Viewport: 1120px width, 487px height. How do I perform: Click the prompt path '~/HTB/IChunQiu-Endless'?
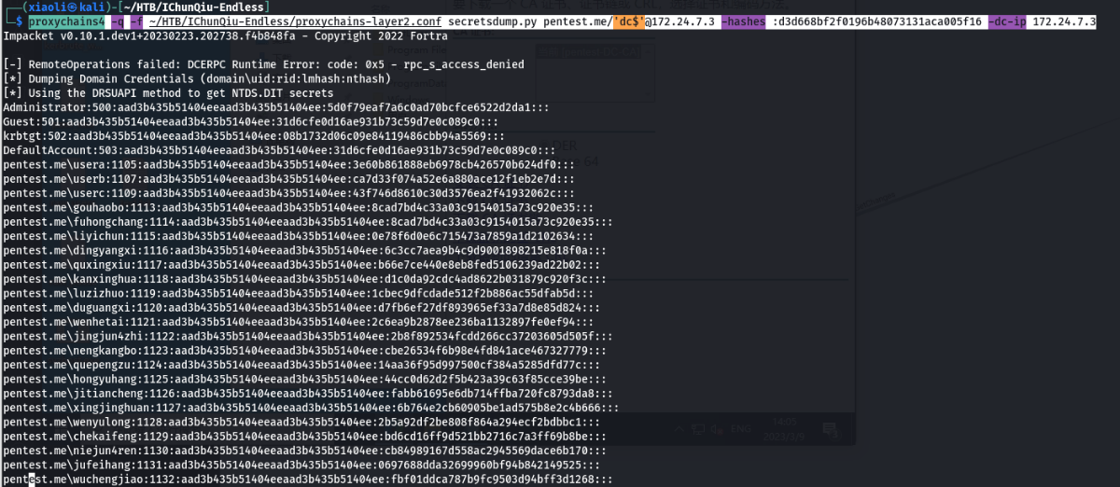(x=193, y=7)
